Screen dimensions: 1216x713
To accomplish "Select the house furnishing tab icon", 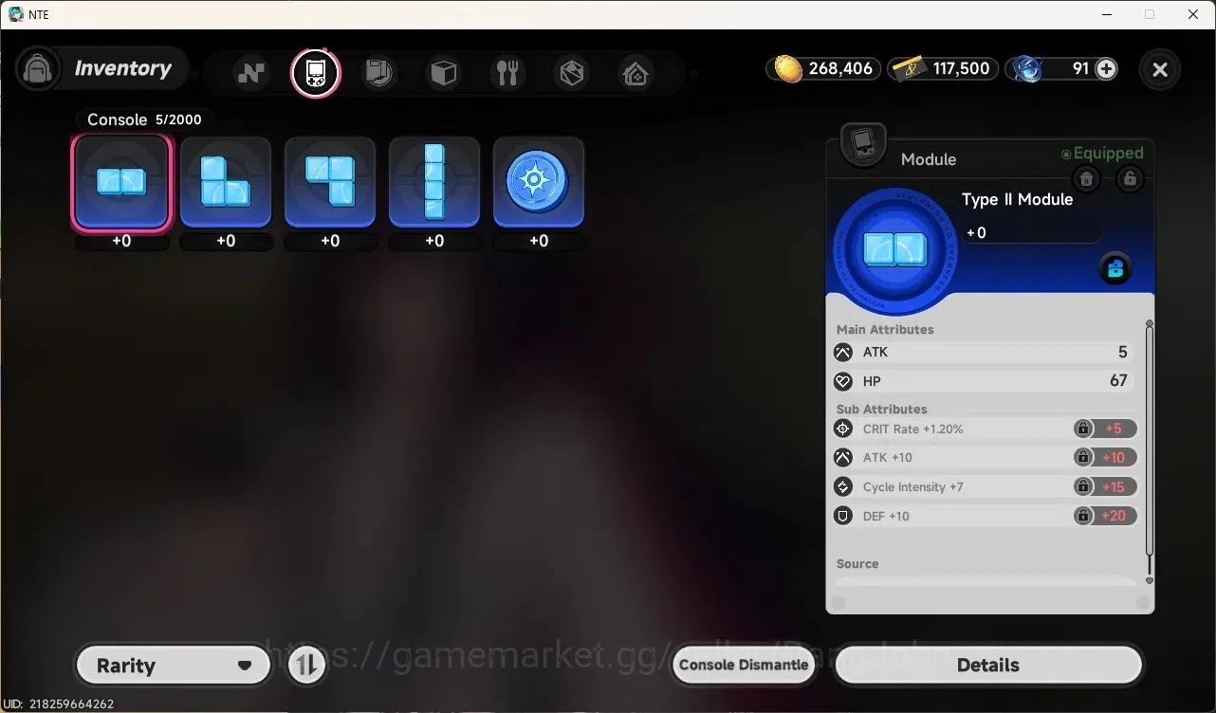I will tap(636, 73).
